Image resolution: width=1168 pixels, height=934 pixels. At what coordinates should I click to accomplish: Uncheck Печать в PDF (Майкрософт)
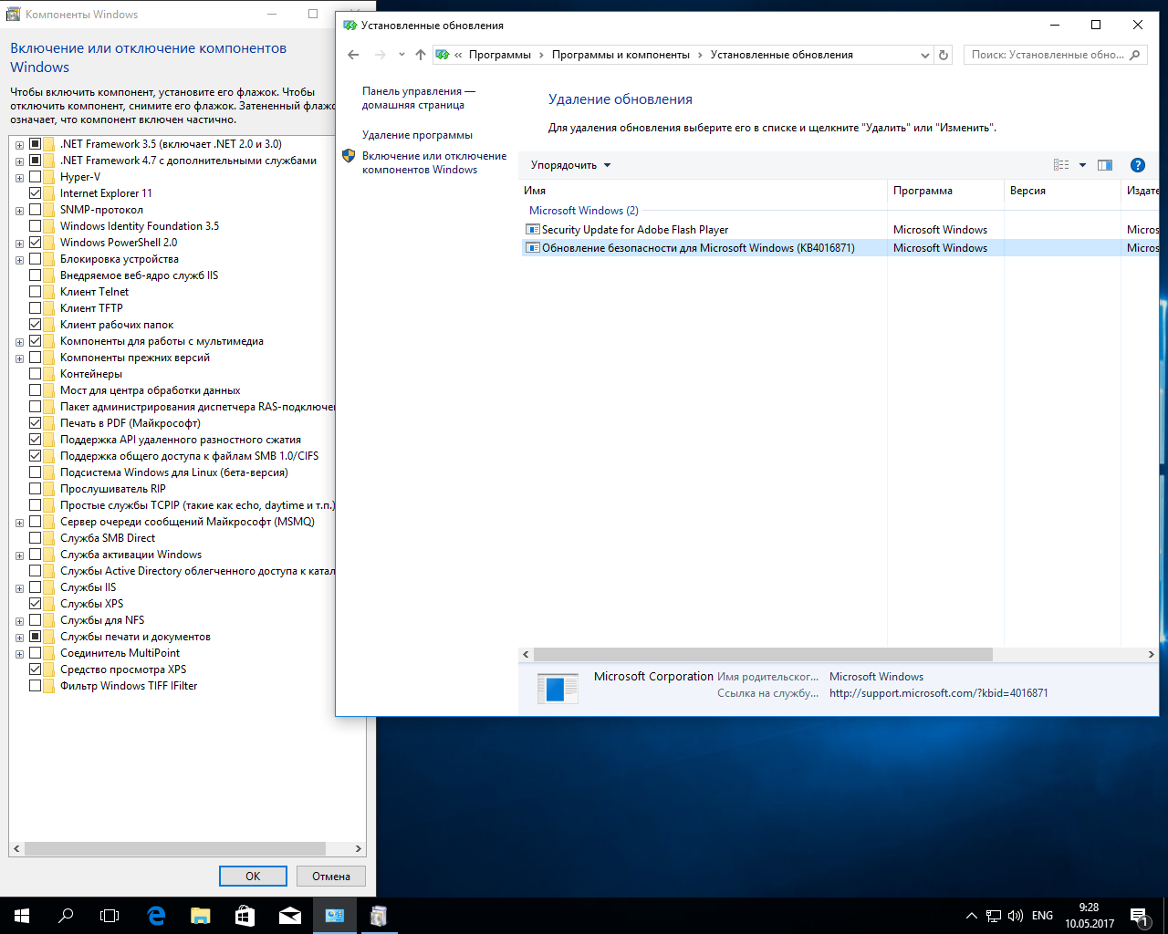pyautogui.click(x=35, y=423)
